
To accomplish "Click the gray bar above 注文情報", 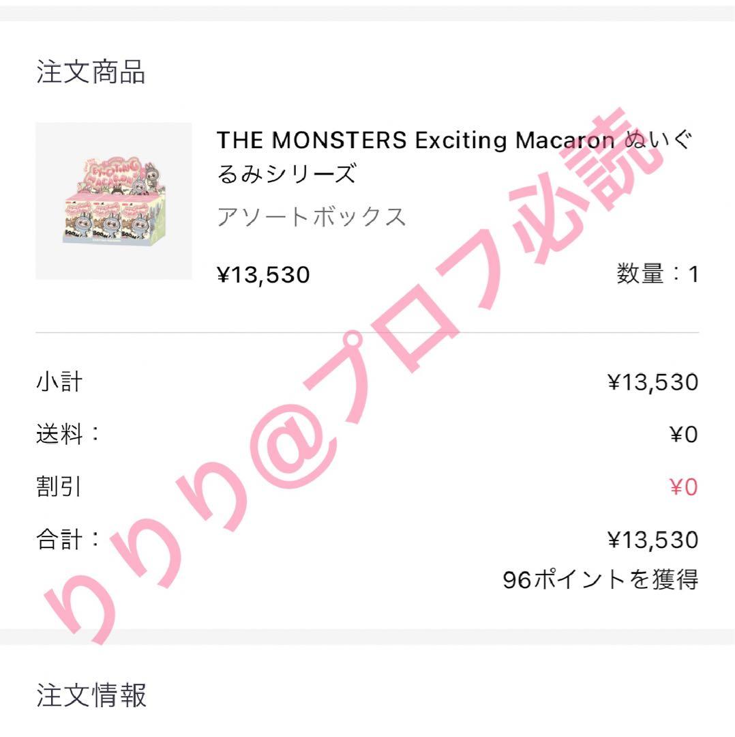I will coord(367,637).
